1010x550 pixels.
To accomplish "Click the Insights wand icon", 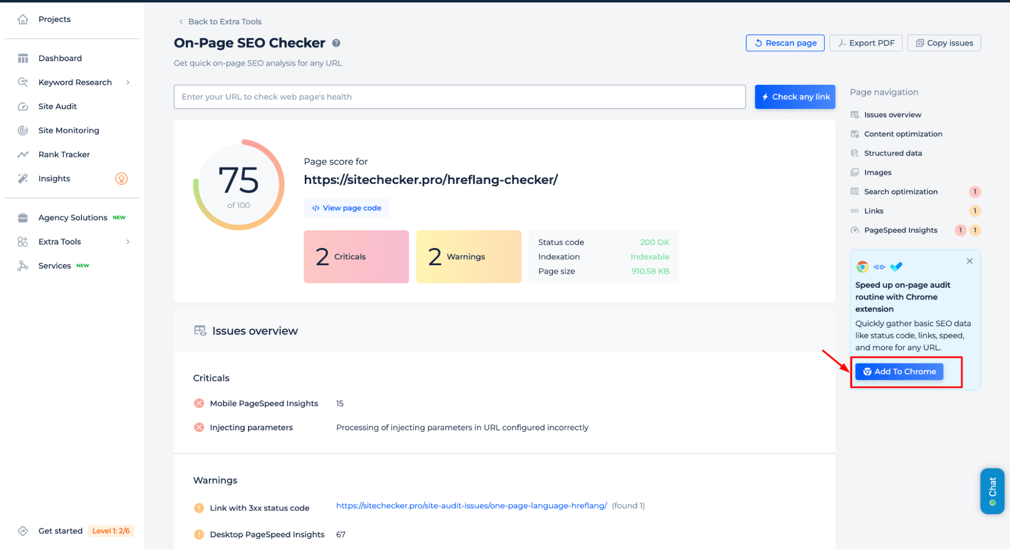I will pos(23,178).
